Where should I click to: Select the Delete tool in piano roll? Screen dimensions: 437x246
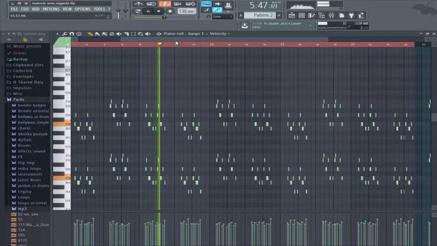coord(112,33)
